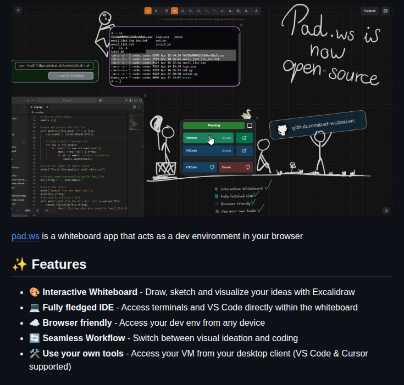Click the 'Interactive Whiteboard' feature text

tap(90, 292)
